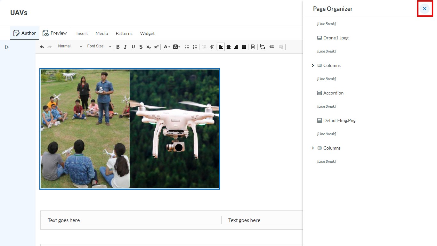The image size is (437, 246).
Task: Open the background color picker
Action: click(x=176, y=47)
